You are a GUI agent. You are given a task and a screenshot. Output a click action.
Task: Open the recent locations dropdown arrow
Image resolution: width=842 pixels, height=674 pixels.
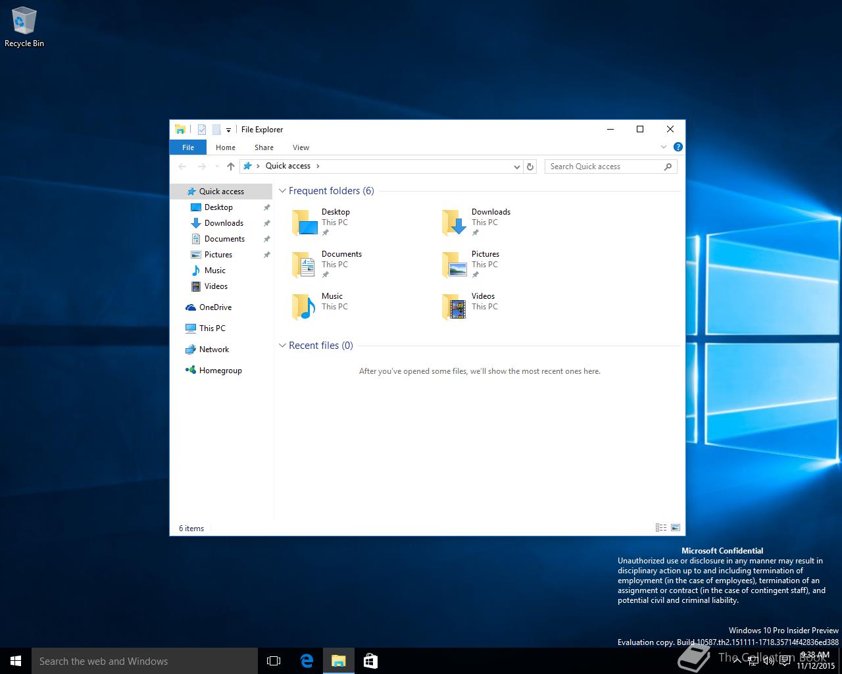217,167
